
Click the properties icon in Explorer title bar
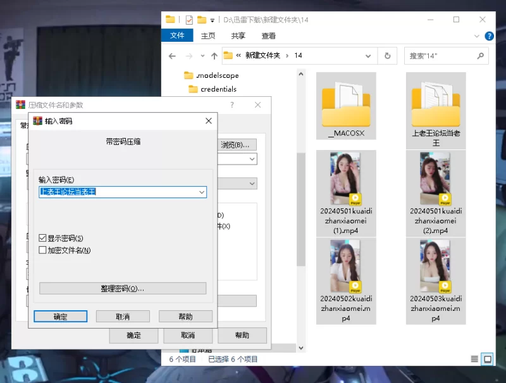pos(189,20)
